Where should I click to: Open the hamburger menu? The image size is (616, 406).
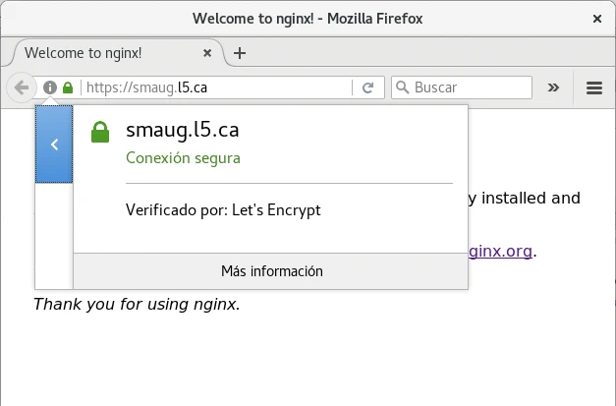593,87
